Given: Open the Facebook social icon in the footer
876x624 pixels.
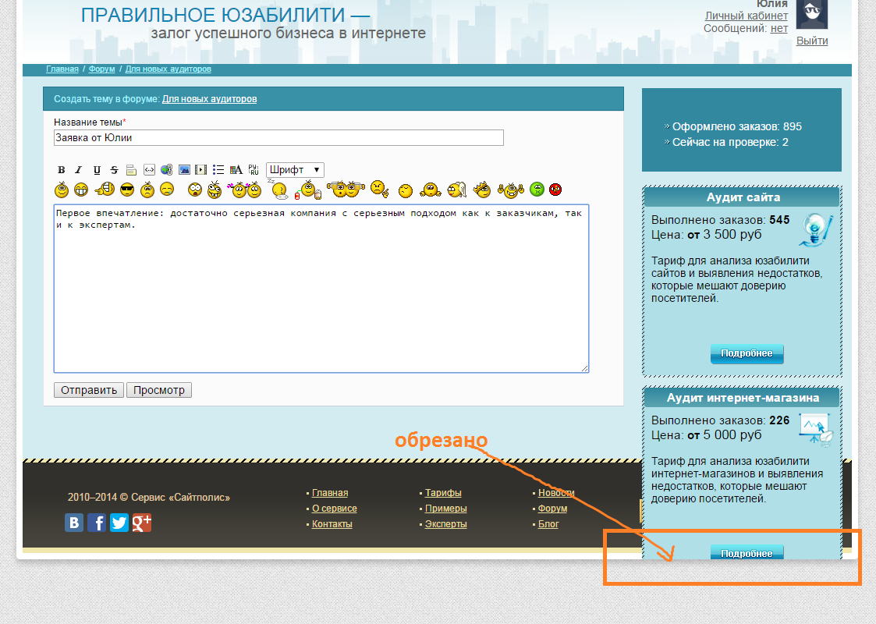Looking at the screenshot, I should tap(97, 523).
